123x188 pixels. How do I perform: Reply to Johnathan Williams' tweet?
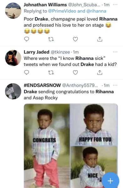point(27,39)
